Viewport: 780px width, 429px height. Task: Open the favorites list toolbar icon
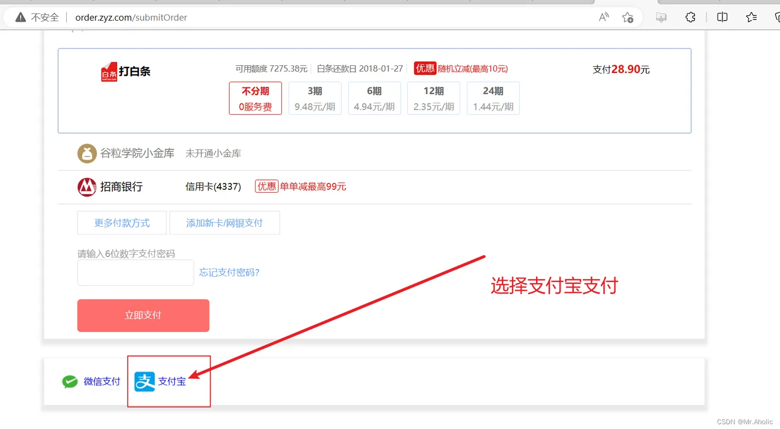coord(752,17)
